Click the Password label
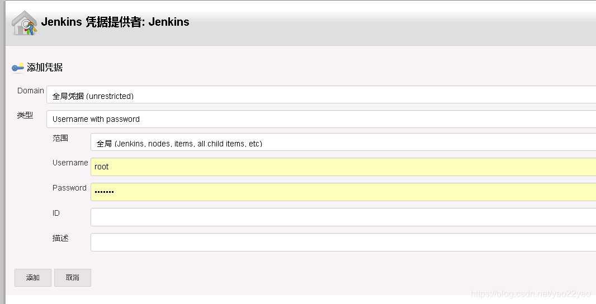 pyautogui.click(x=69, y=188)
